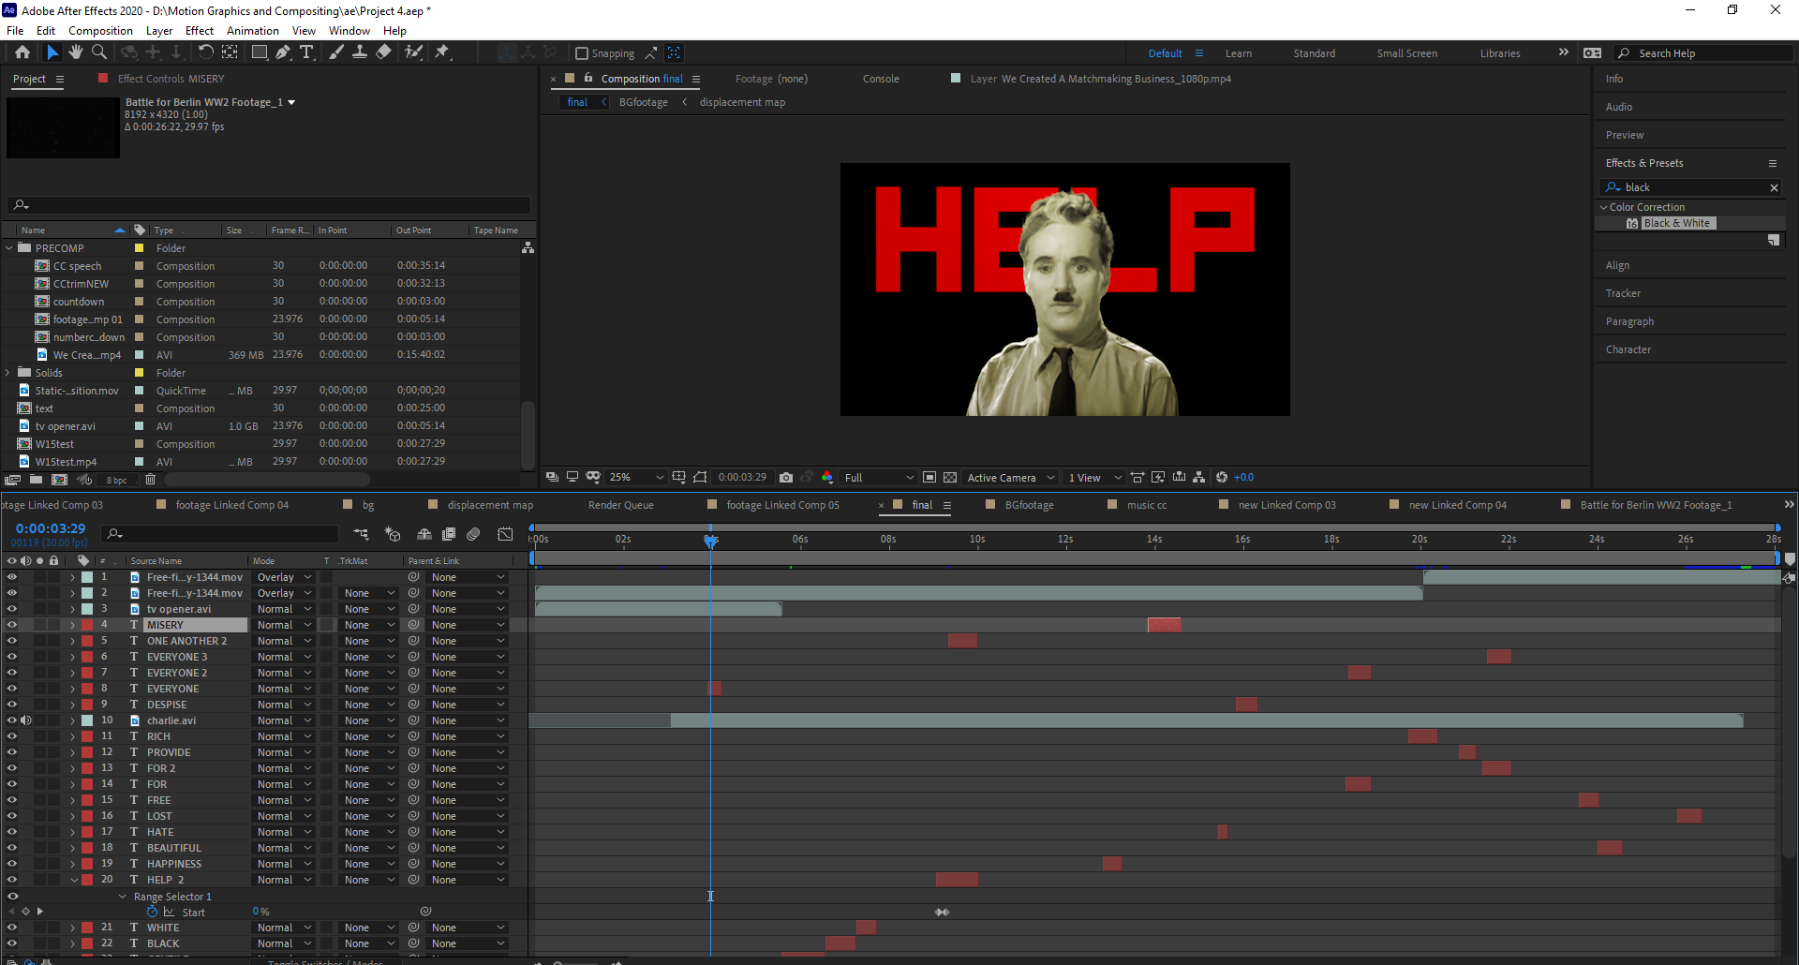Screen dimensions: 1799x965
Task: Select the Black & White effect
Action: tap(1676, 223)
